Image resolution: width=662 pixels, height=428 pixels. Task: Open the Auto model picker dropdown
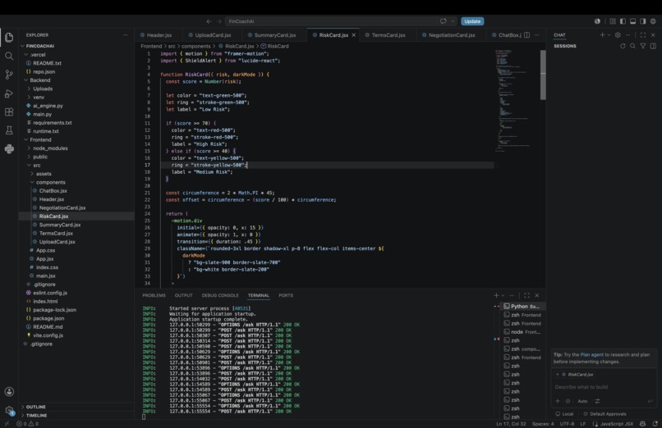[x=582, y=401]
